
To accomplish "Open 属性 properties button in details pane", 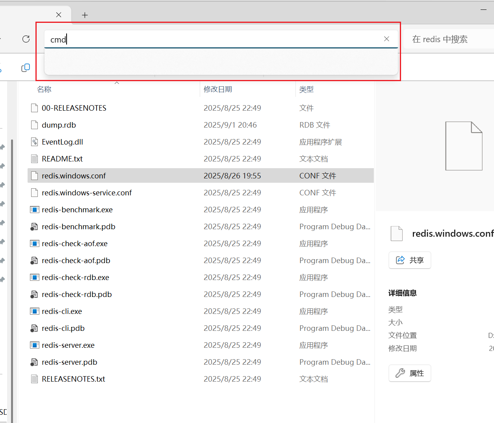I will 410,373.
